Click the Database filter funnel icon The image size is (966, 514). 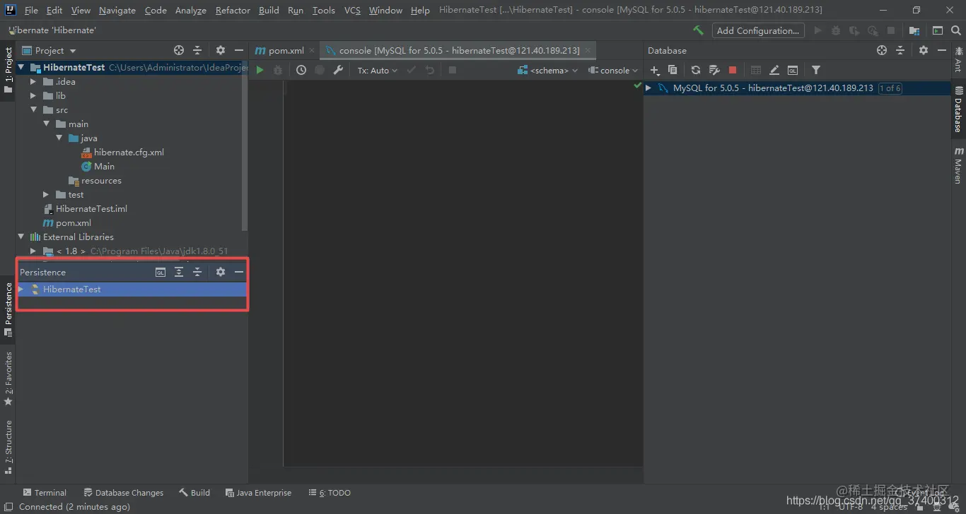pyautogui.click(x=816, y=70)
